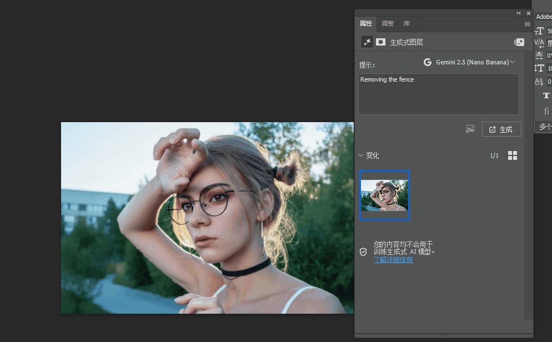Switch to the 调整 tab
This screenshot has width=552, height=342.
click(388, 24)
